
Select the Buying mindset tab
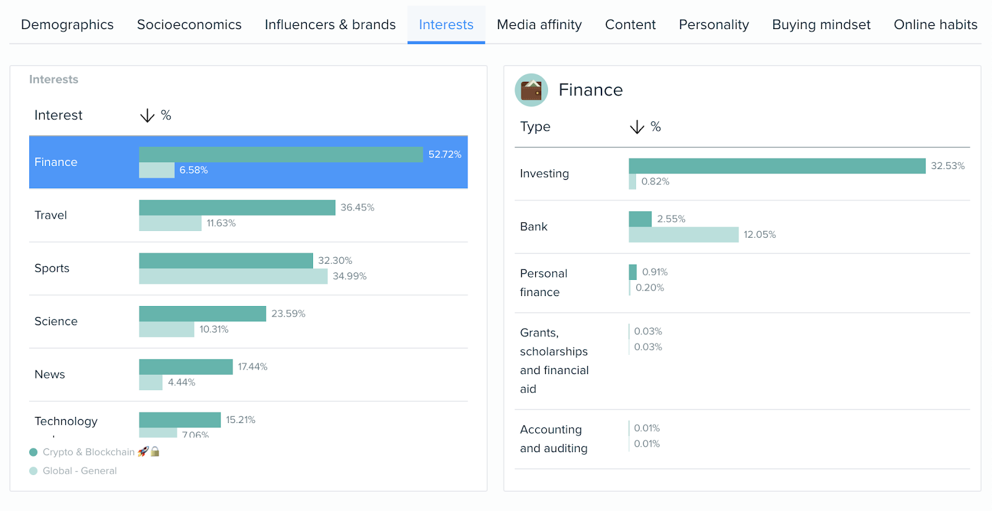click(x=820, y=24)
